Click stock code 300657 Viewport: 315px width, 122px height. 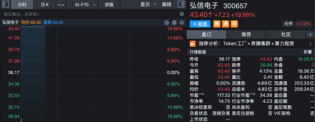click(235, 6)
